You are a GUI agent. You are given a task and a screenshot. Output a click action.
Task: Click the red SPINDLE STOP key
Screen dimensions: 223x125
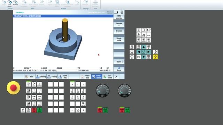click(x=100, y=110)
